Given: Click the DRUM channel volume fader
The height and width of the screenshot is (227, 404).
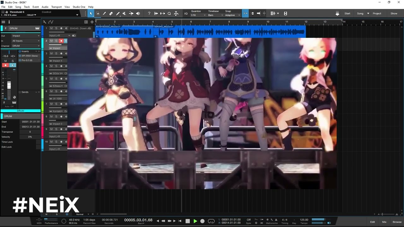Looking at the screenshot, I should click(x=9, y=85).
